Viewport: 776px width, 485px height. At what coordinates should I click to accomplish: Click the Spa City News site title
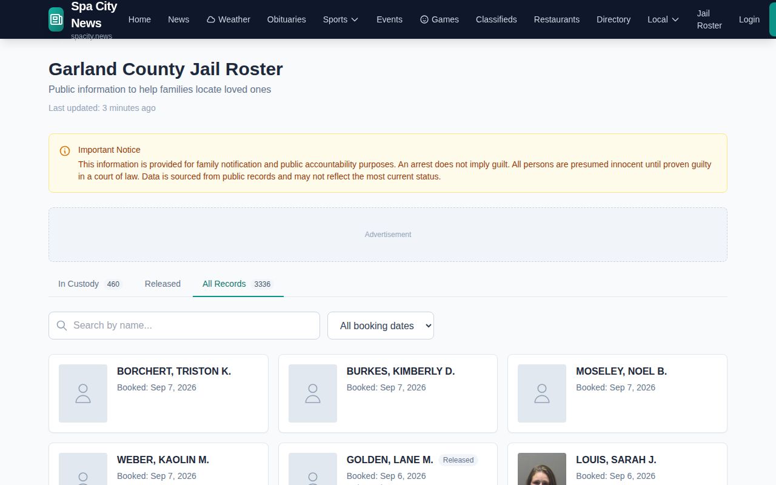tap(94, 15)
